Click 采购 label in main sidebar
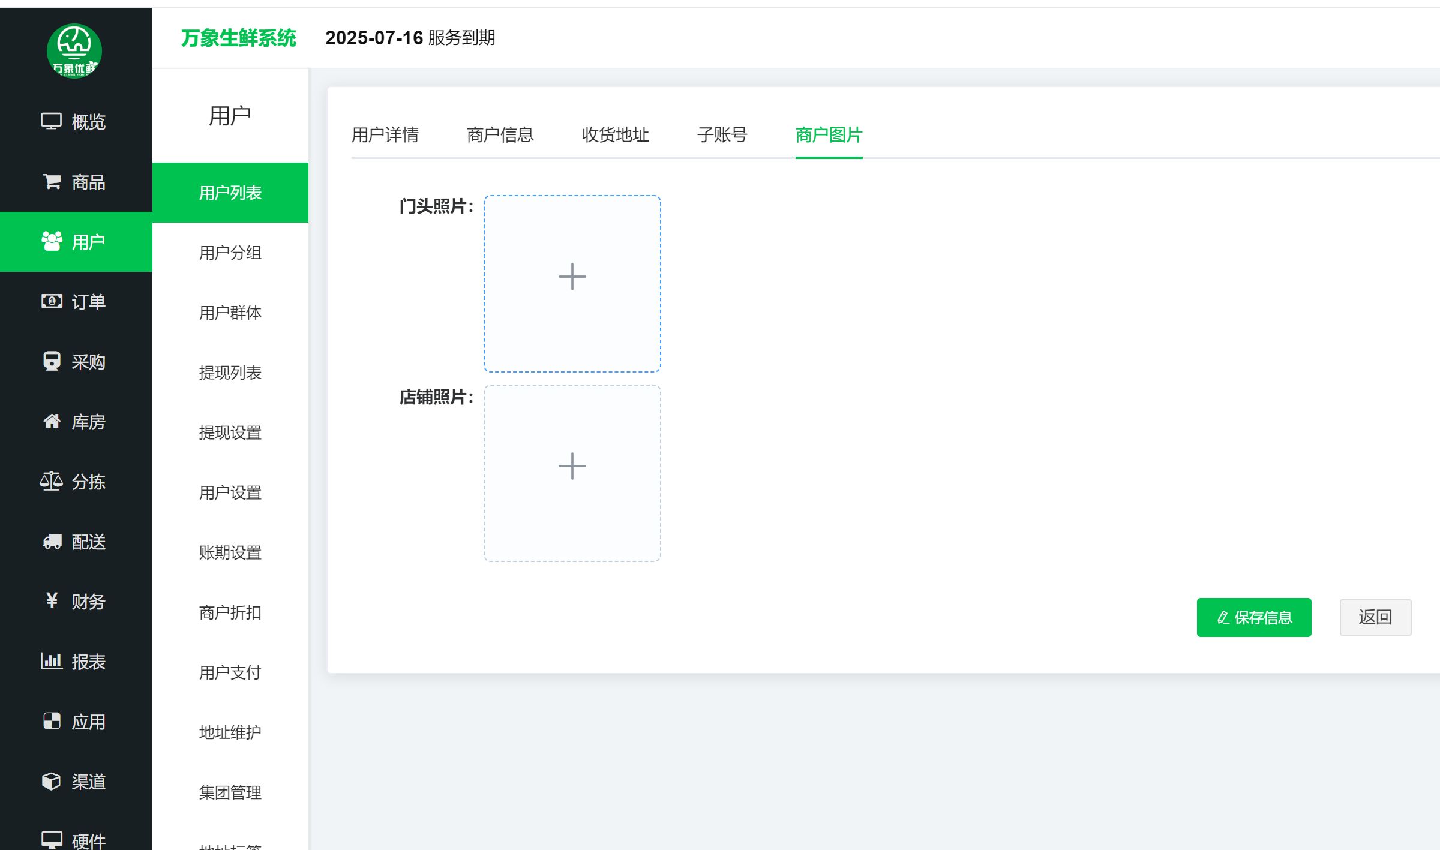Viewport: 1440px width, 850px height. 89,362
